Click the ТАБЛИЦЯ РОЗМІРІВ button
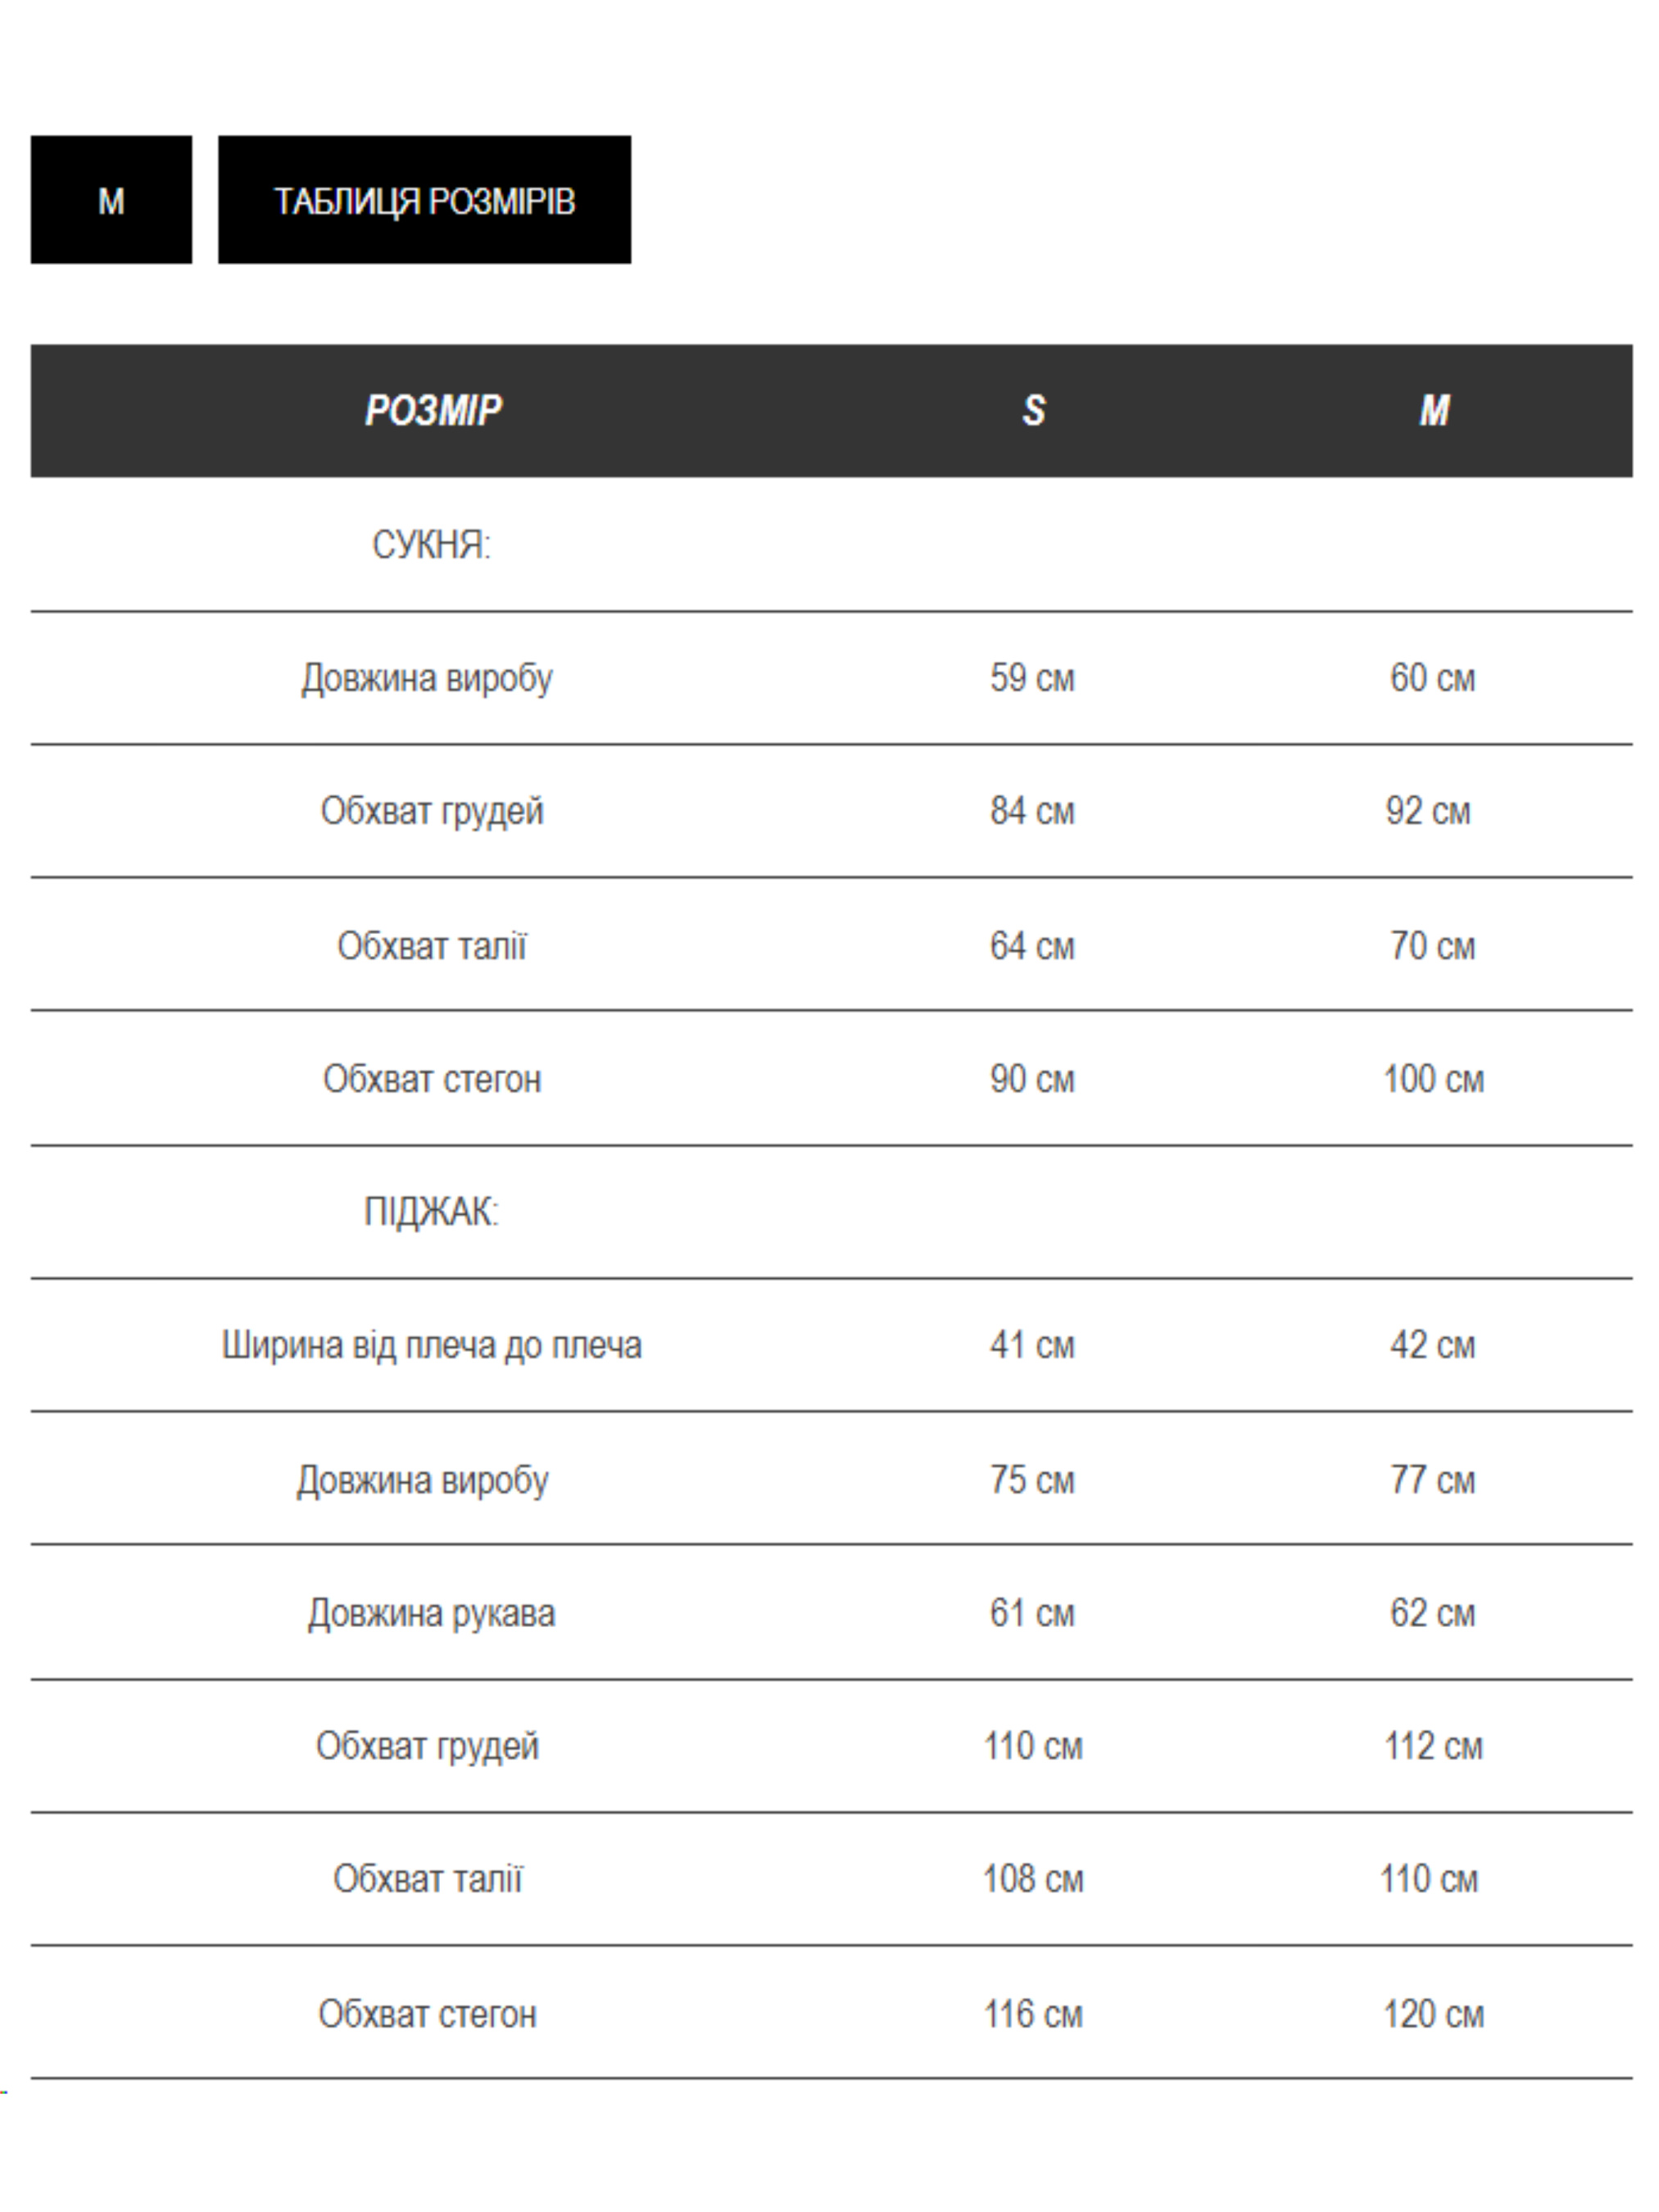This screenshot has height=2212, width=1659. [424, 200]
